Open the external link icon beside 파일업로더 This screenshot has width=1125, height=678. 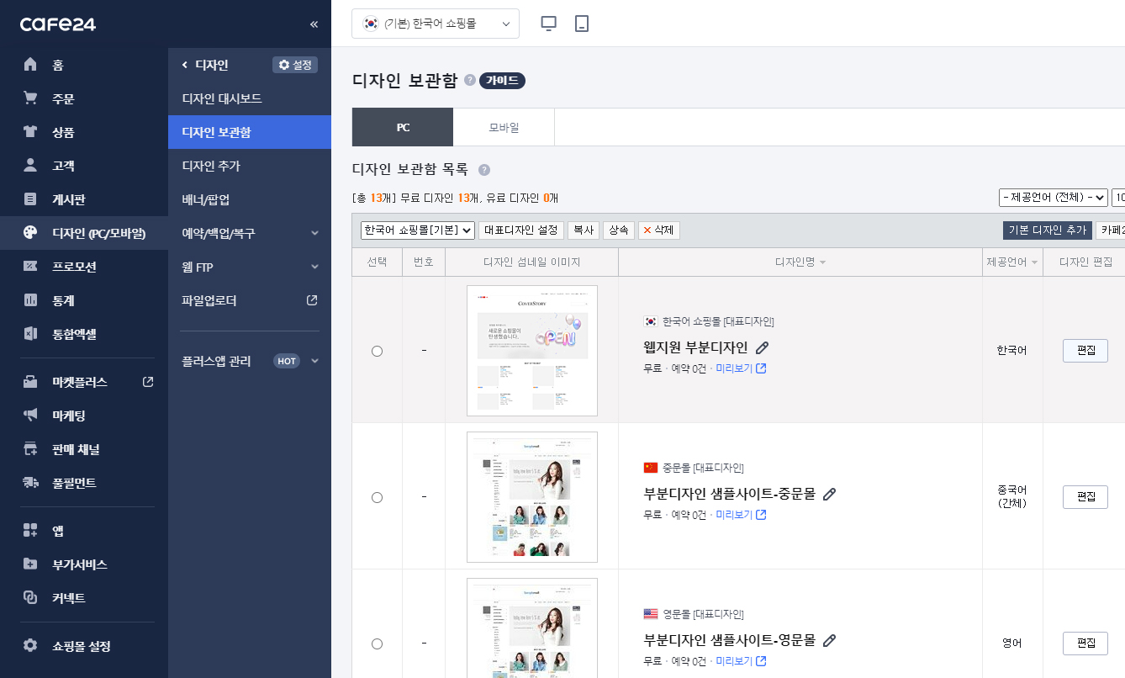[x=312, y=300]
